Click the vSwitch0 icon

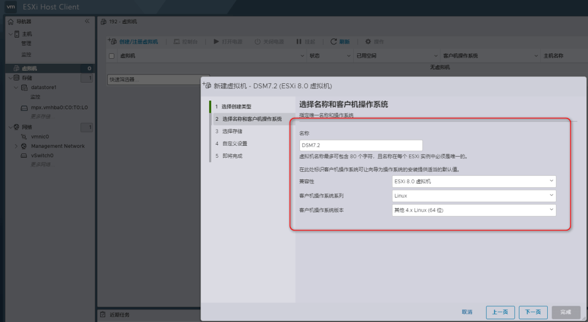tap(24, 156)
